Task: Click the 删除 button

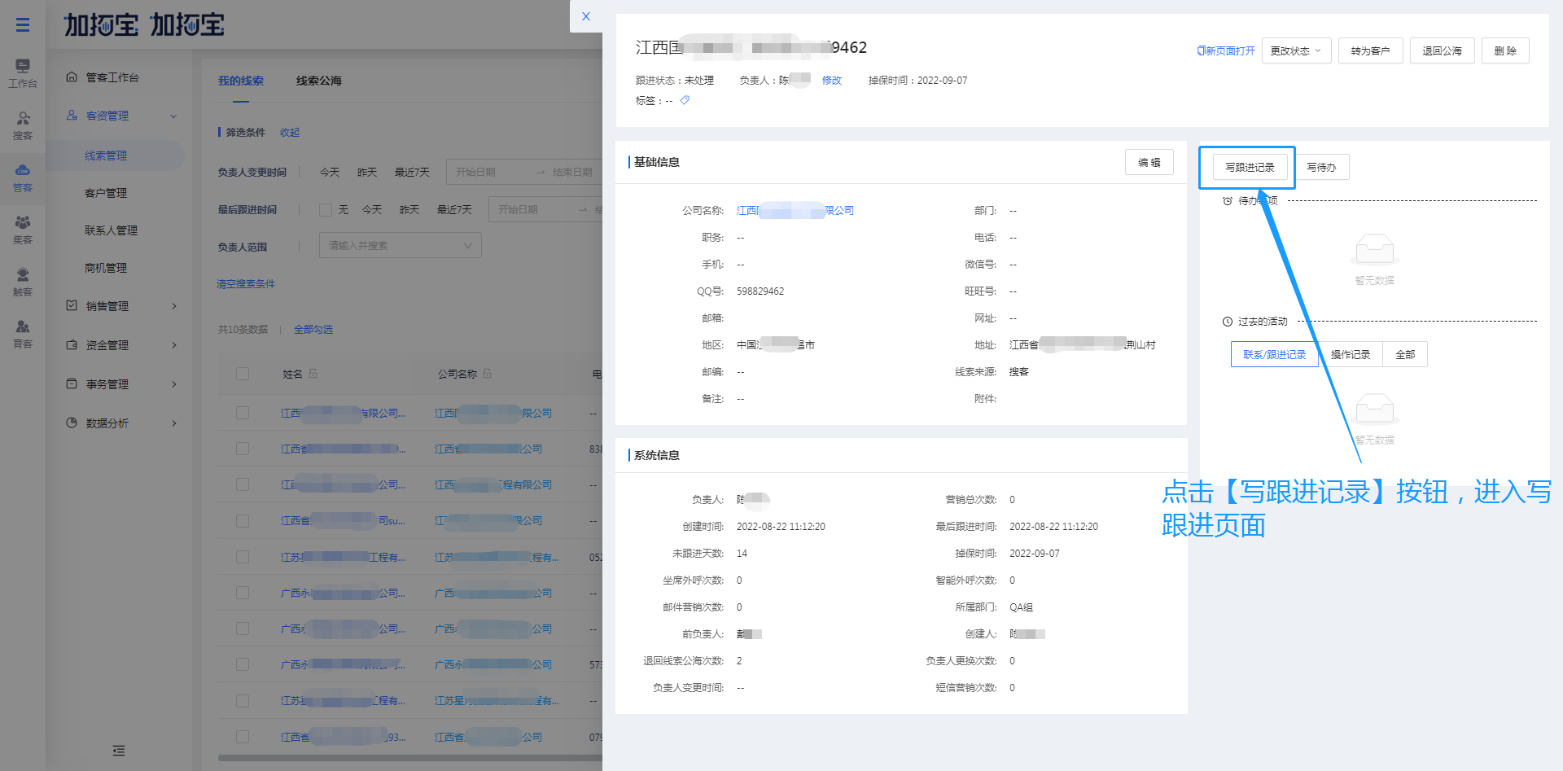Action: click(1505, 50)
